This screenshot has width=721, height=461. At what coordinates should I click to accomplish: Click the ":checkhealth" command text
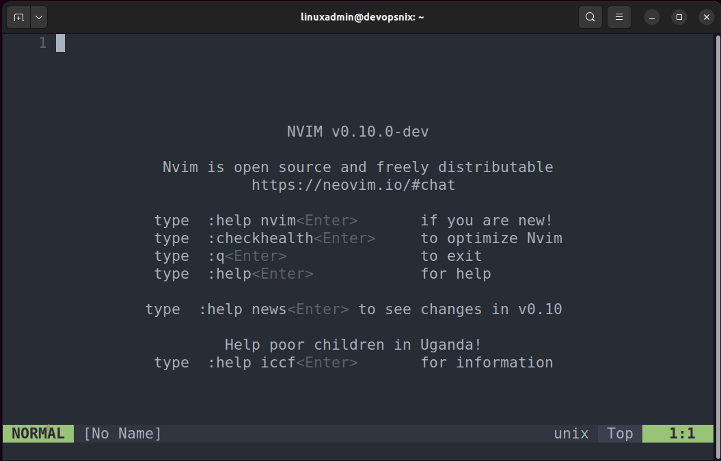click(x=260, y=238)
